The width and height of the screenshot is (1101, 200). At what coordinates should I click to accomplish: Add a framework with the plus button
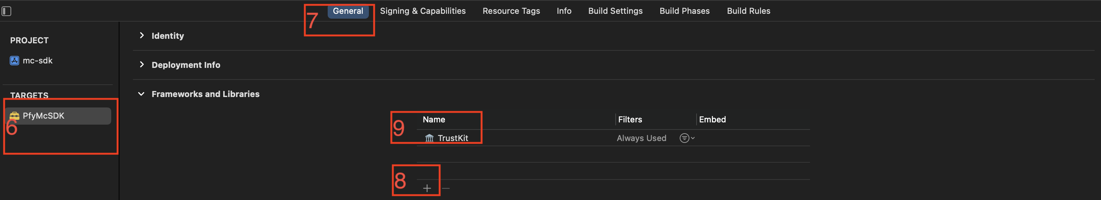click(427, 188)
